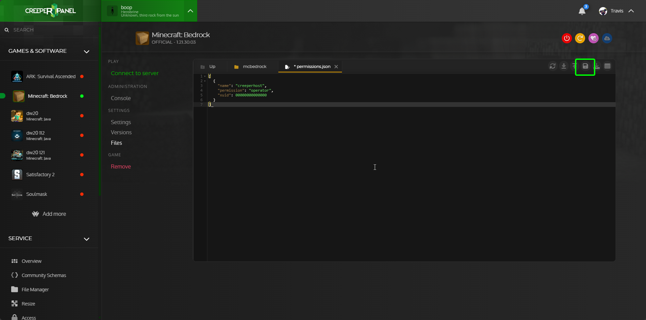646x320 pixels.
Task: Expand the boop server selector chevron
Action: [x=190, y=11]
